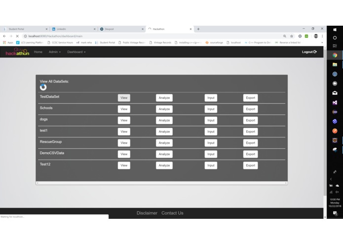Viewport: 343px width, 244px height.
Task: Click the green extension icon in toolbar
Action: [306, 36]
